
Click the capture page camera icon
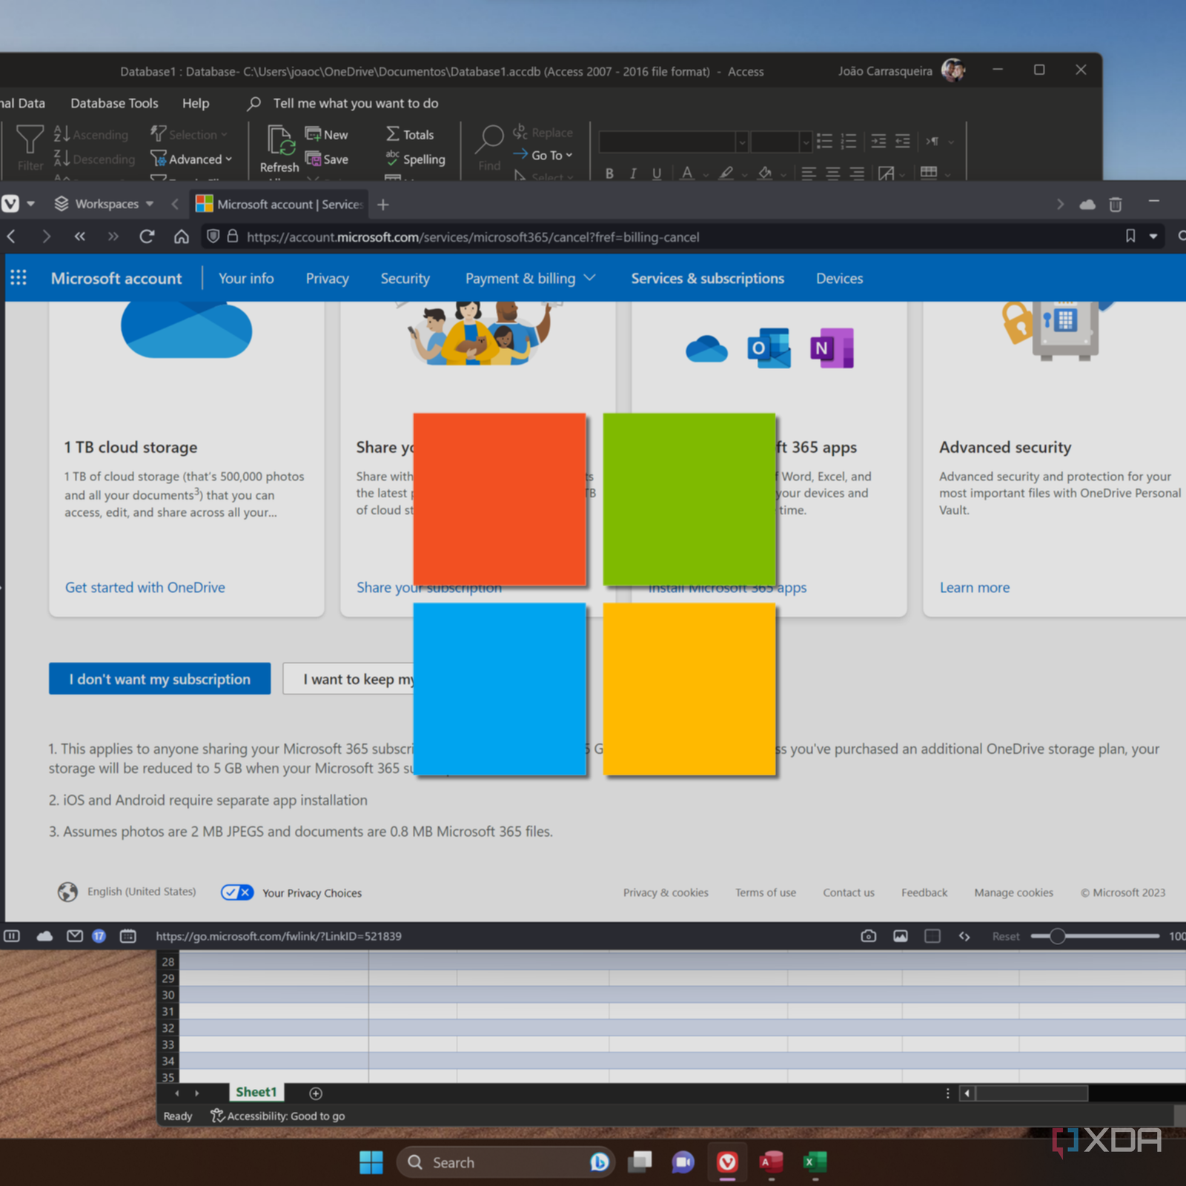pyautogui.click(x=868, y=936)
